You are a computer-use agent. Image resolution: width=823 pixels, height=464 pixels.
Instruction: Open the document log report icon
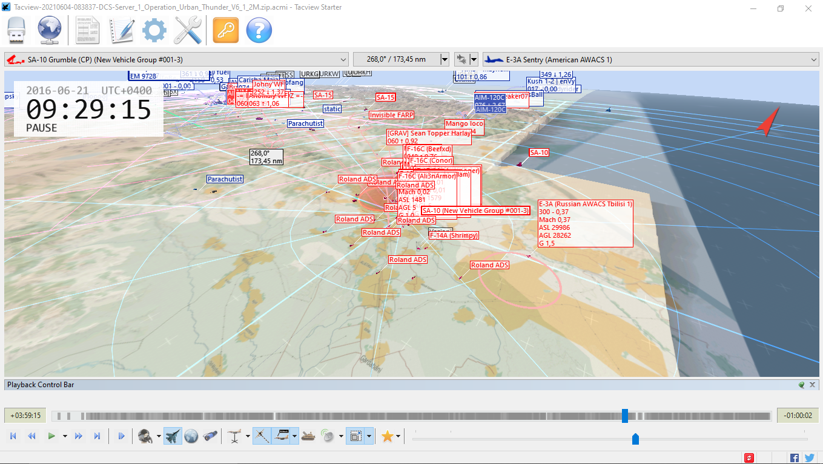click(x=88, y=30)
